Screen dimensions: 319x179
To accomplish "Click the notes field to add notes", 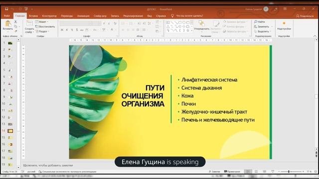I will [x=48, y=165].
